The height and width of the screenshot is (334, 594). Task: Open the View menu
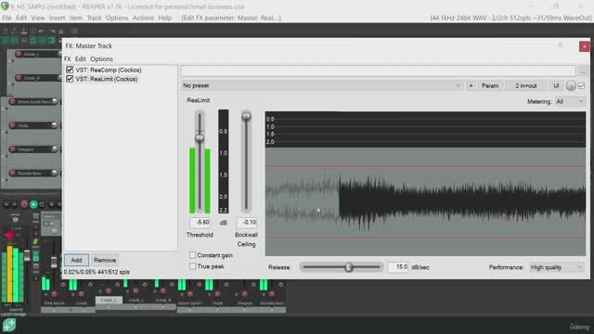pos(38,18)
